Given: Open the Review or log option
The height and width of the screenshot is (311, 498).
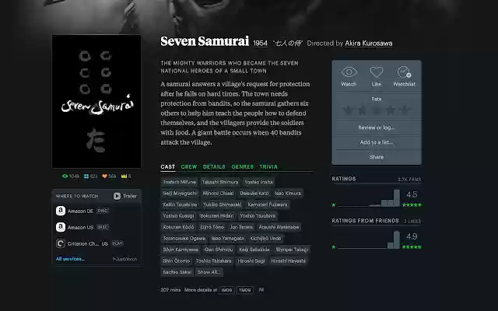Looking at the screenshot, I should pos(377,128).
